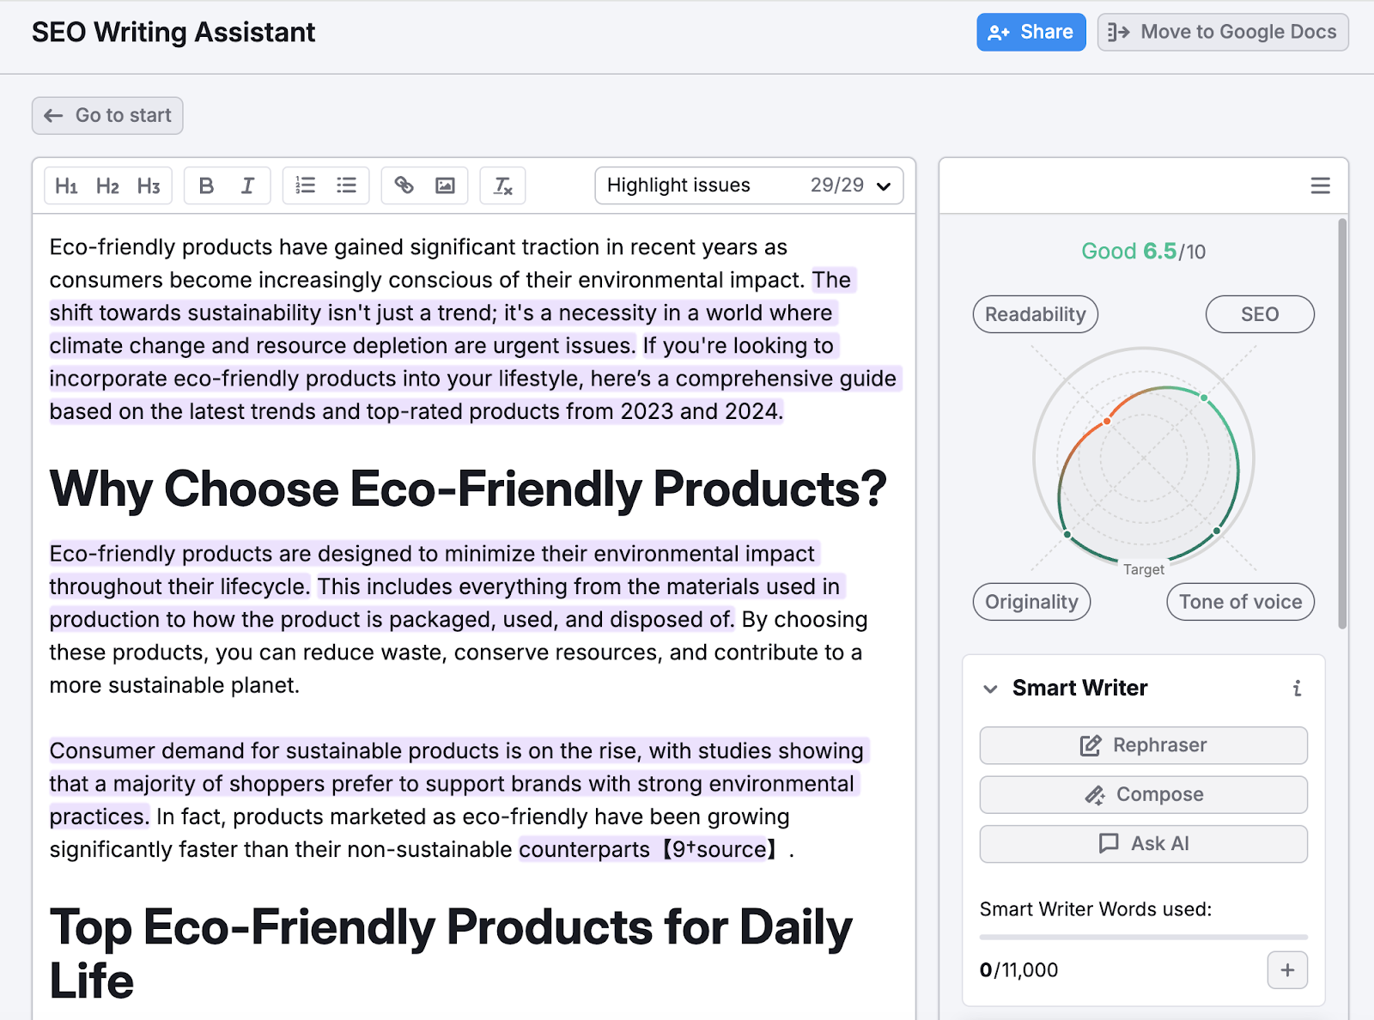Viewport: 1374px width, 1020px height.
Task: Open Ask AI
Action: (1143, 844)
